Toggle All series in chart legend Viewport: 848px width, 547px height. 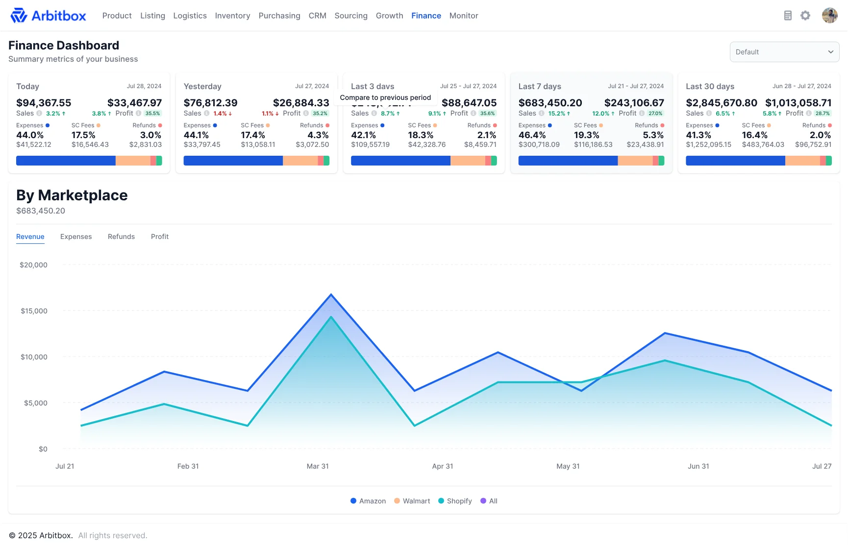pyautogui.click(x=489, y=501)
